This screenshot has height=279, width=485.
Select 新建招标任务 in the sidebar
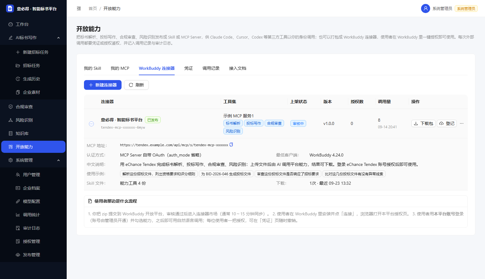coord(33,52)
